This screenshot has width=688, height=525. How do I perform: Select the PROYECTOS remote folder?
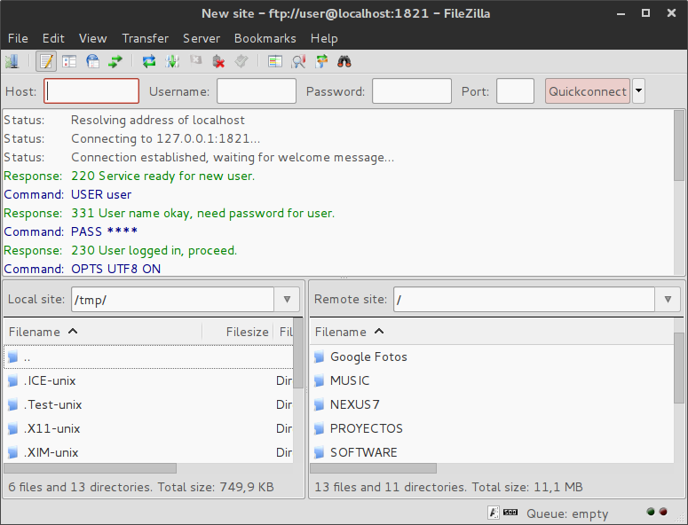point(492,428)
